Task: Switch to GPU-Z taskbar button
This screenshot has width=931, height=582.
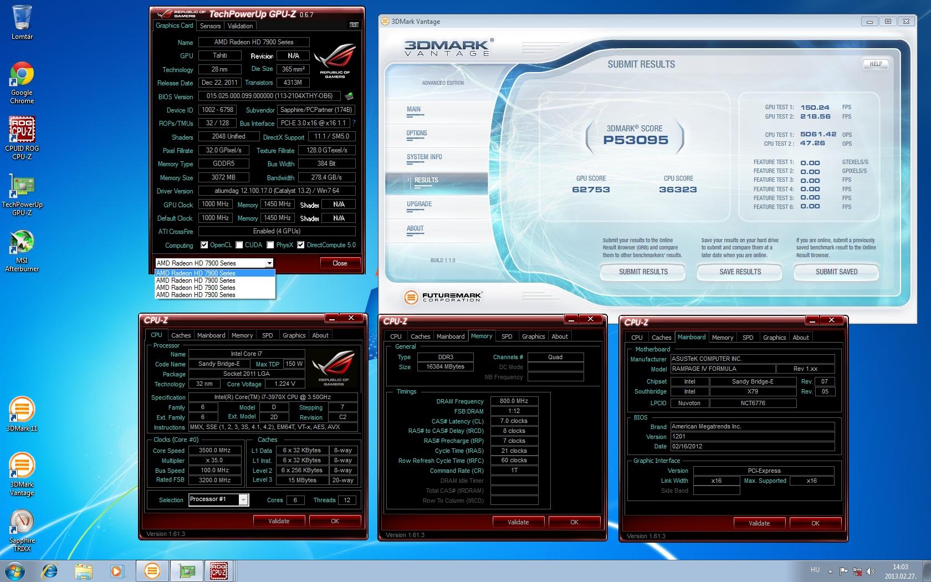Action: [x=186, y=570]
